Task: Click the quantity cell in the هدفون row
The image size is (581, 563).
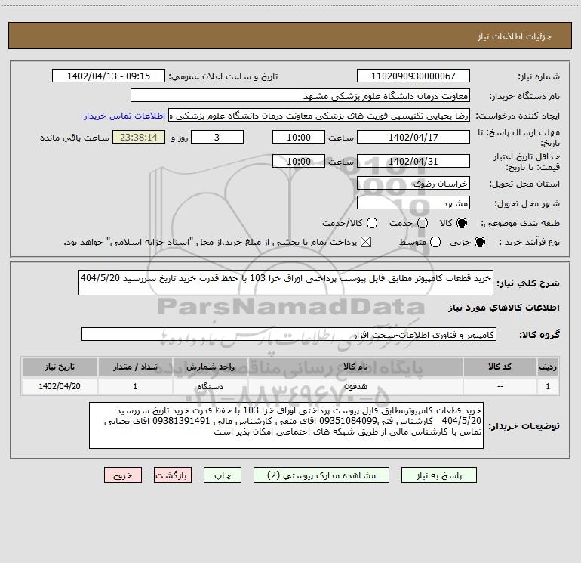Action: (x=135, y=386)
